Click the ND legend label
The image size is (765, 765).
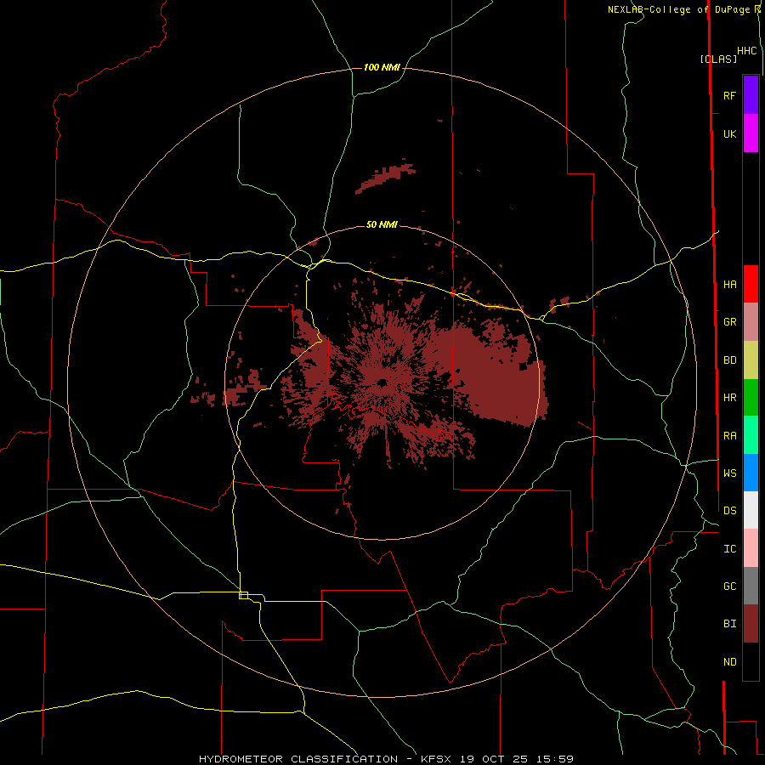(x=730, y=662)
